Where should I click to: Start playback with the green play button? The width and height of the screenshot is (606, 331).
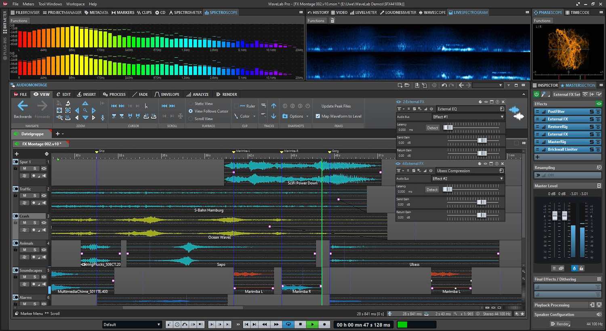coord(312,325)
